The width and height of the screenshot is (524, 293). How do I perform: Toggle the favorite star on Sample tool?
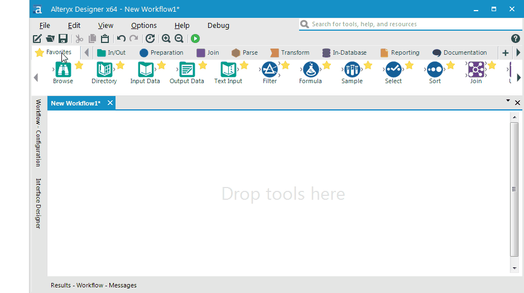pos(368,65)
